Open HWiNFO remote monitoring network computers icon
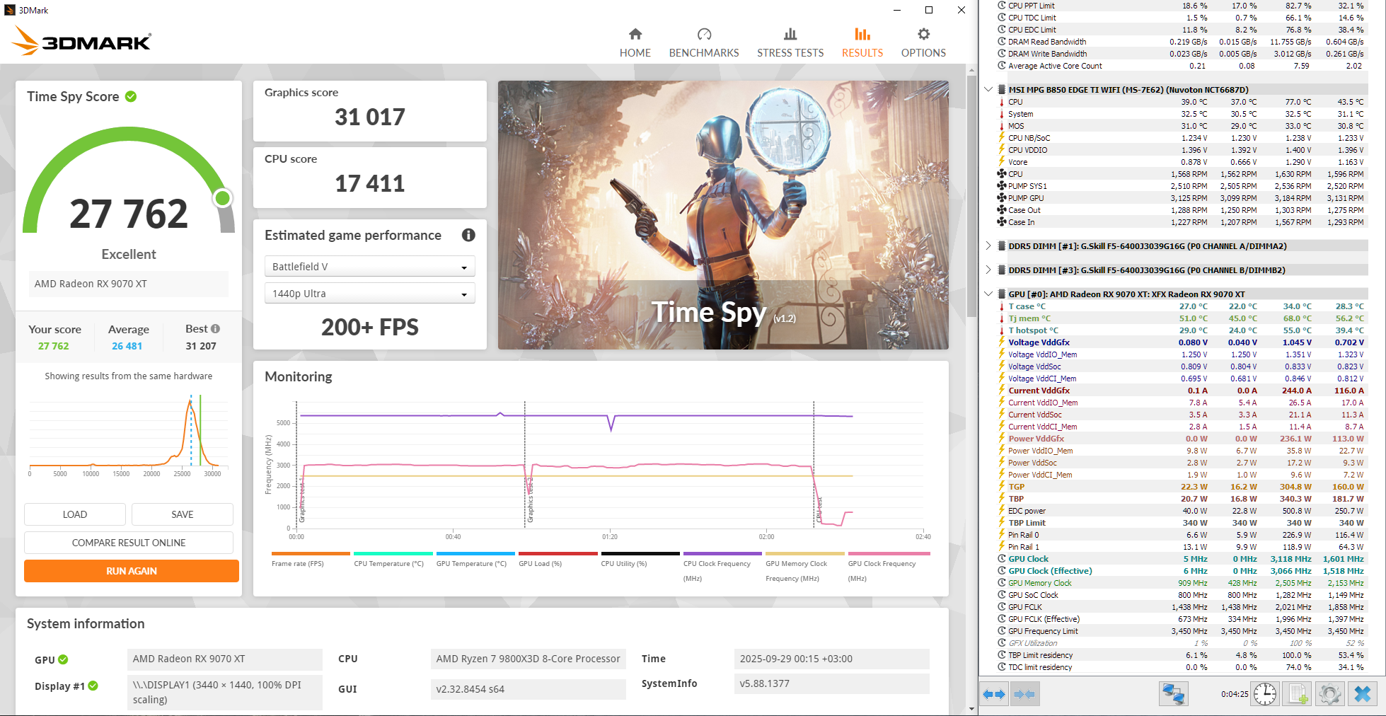This screenshot has width=1386, height=716. pyautogui.click(x=1173, y=694)
